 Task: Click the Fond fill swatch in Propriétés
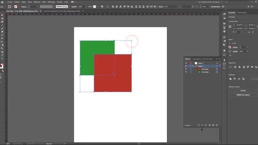coord(230,43)
